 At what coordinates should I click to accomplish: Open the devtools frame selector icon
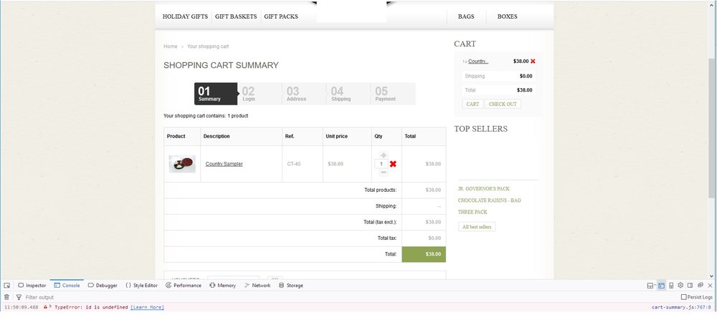pos(650,286)
